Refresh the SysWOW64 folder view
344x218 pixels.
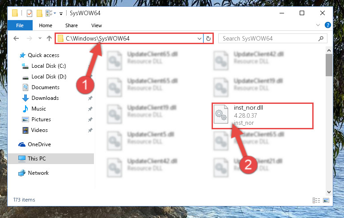(208, 39)
